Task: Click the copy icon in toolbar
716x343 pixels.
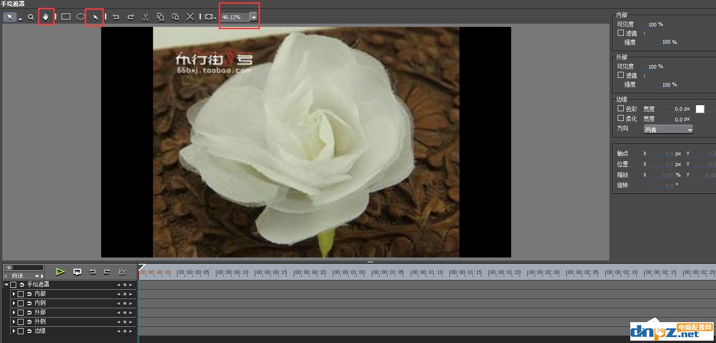Action: tap(160, 17)
